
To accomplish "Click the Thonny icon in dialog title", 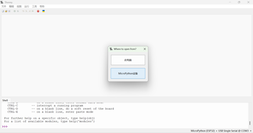I will (111, 49).
